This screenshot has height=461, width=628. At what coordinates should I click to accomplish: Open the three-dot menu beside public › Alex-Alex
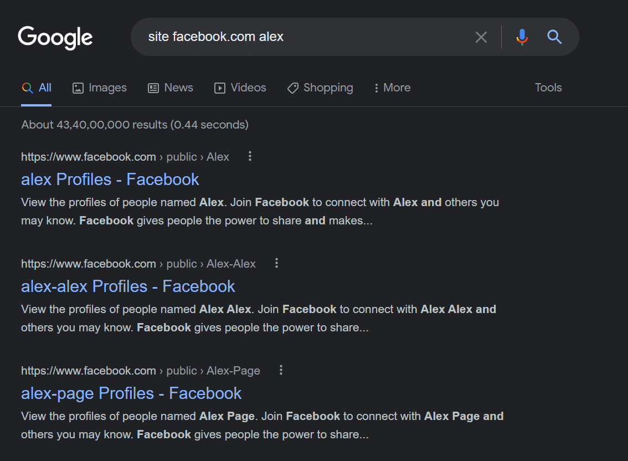276,263
